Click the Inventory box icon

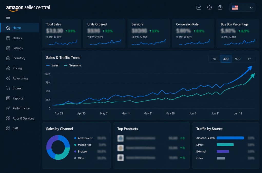[x=8, y=58]
